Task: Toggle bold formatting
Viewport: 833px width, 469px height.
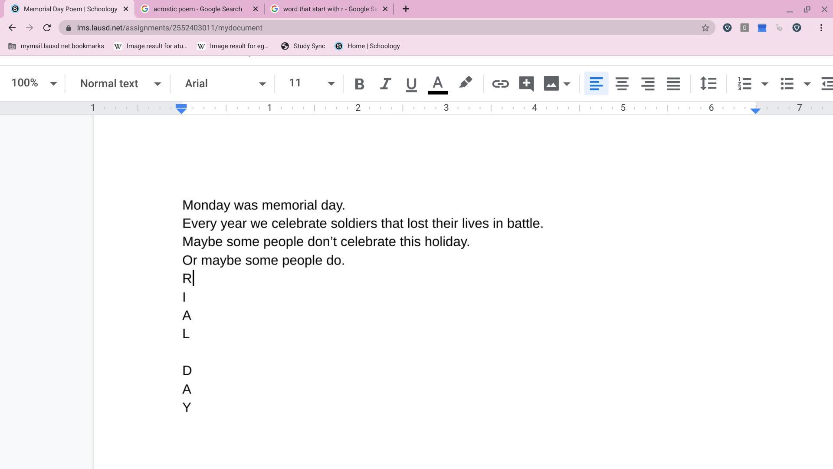Action: click(x=359, y=84)
